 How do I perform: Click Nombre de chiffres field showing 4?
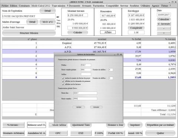[111, 70]
